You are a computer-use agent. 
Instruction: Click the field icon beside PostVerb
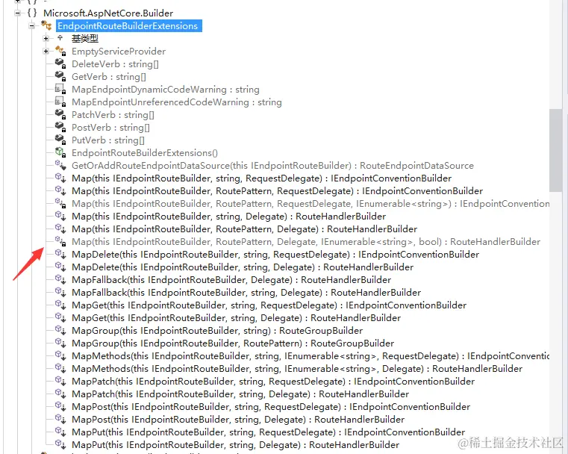[60, 127]
